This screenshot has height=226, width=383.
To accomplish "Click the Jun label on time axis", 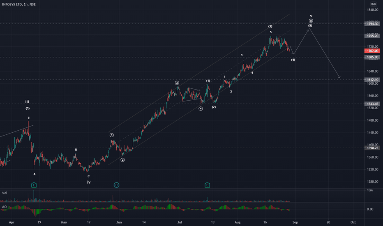I will 119,222.
